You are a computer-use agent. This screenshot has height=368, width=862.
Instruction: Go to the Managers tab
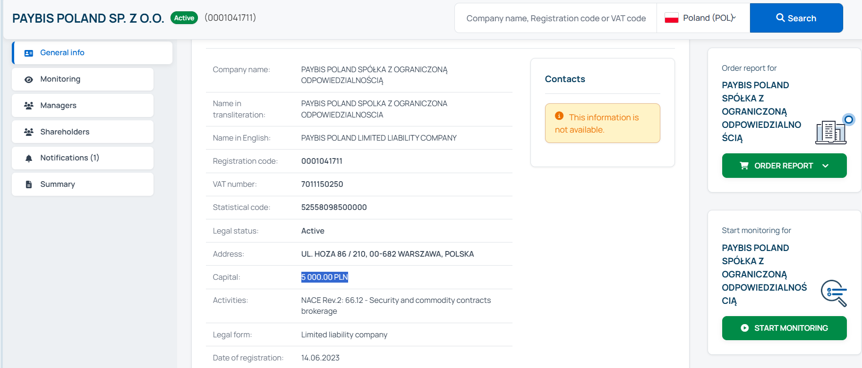(x=83, y=106)
